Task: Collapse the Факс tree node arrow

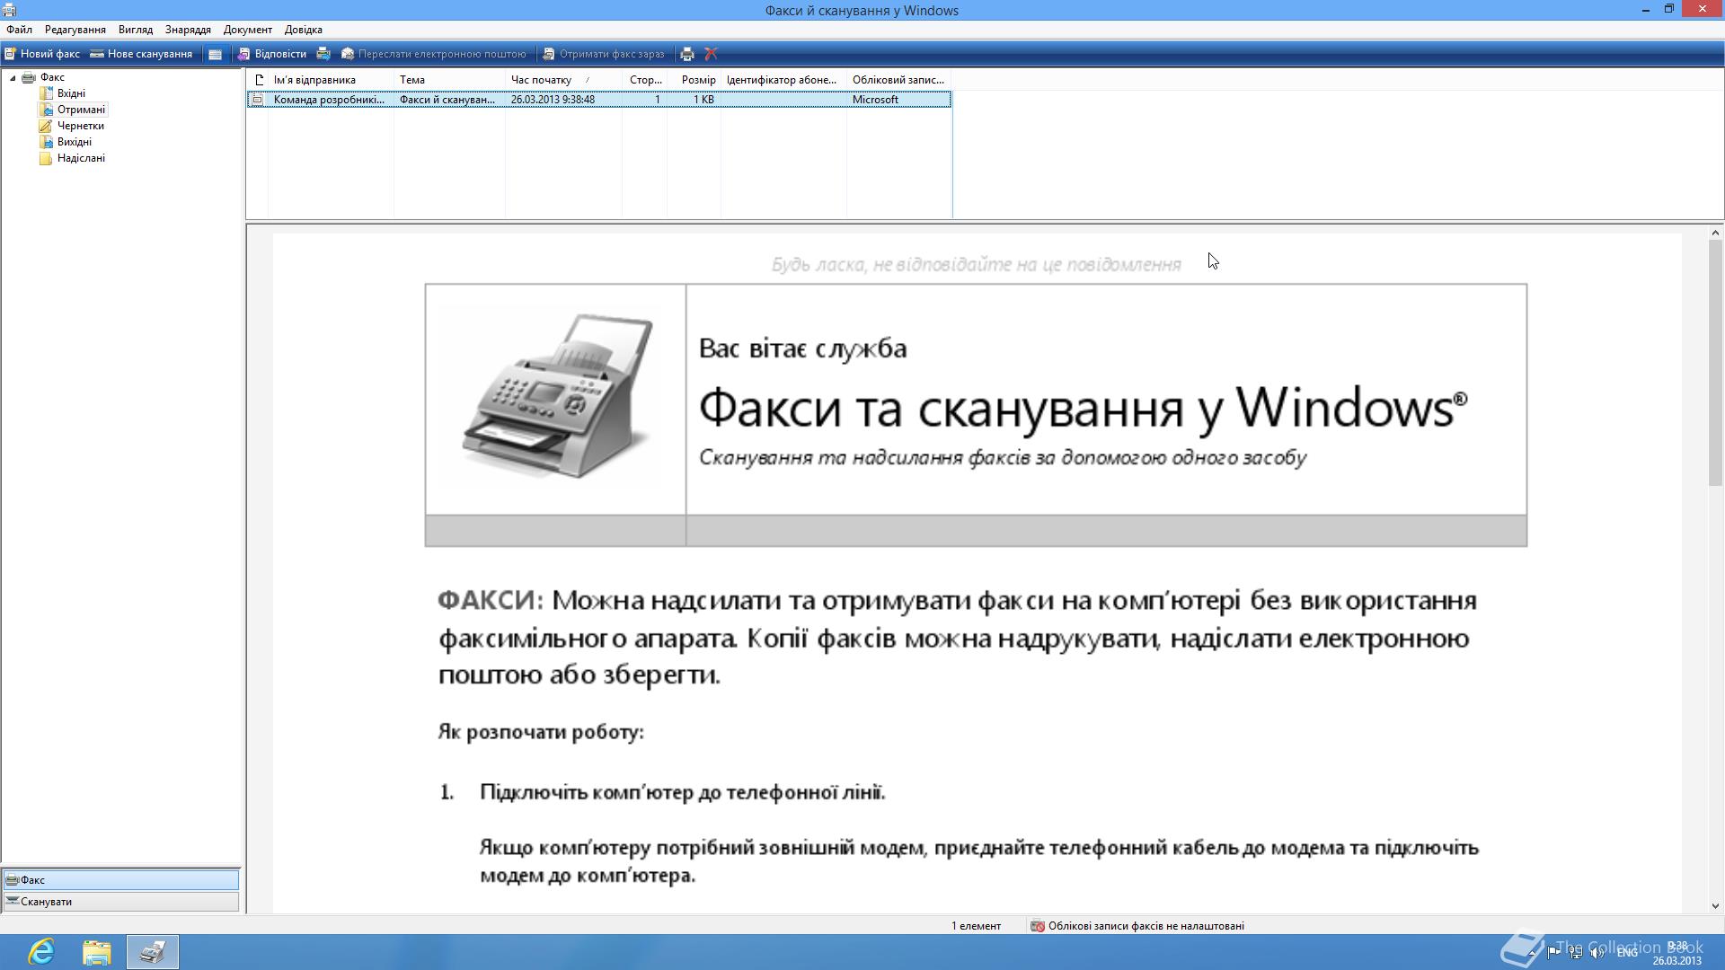Action: click(13, 78)
